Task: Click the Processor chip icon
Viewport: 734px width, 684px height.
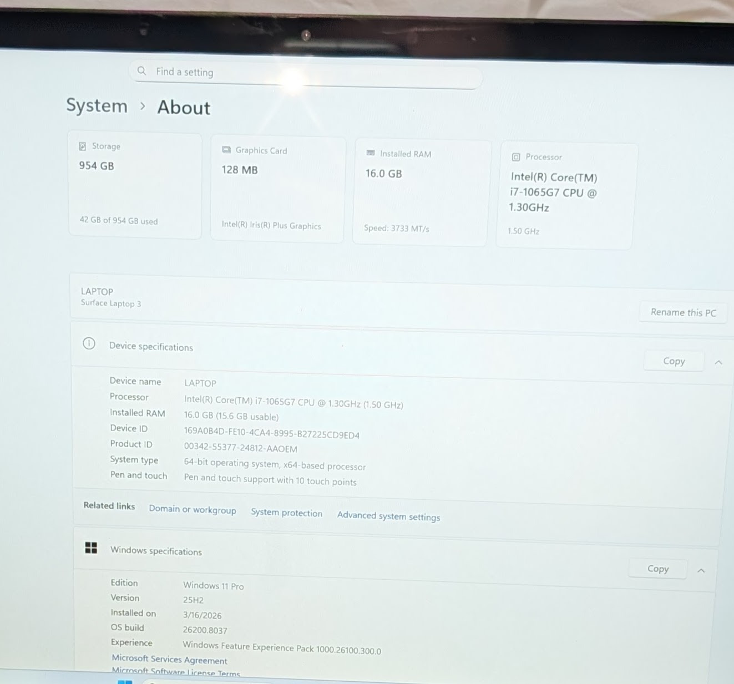Action: [516, 157]
